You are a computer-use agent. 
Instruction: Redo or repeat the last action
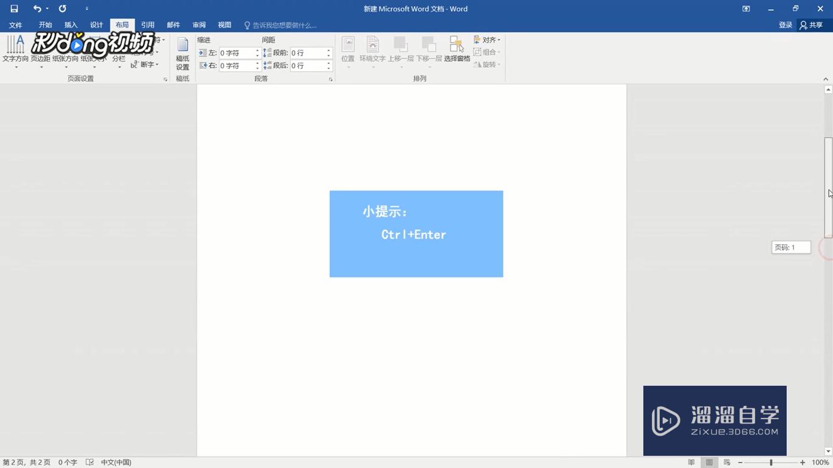(x=62, y=9)
